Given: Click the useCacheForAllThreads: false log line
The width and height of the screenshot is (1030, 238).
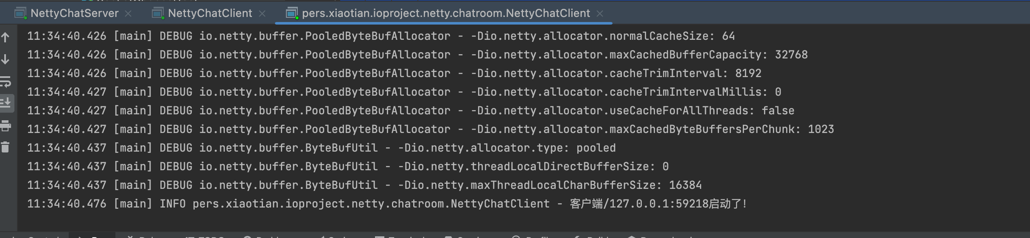Looking at the screenshot, I should pyautogui.click(x=410, y=111).
